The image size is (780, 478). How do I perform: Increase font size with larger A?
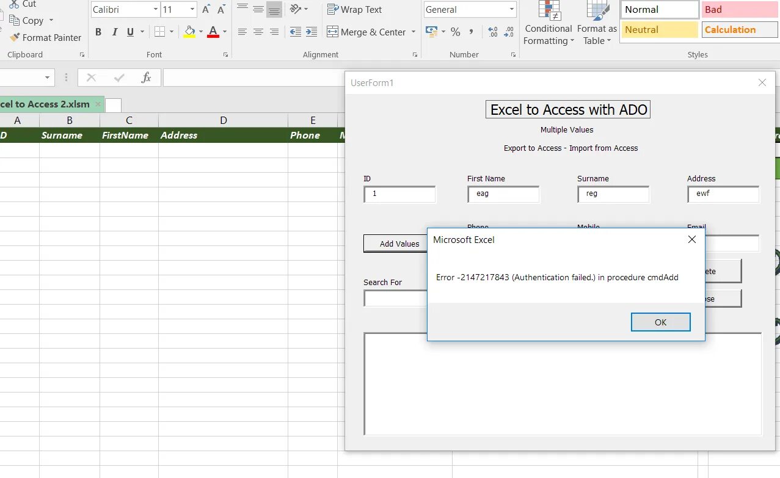point(206,9)
